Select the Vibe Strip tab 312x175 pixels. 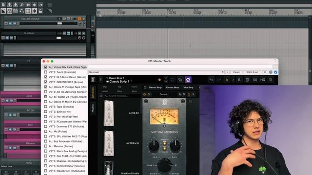[188, 87]
